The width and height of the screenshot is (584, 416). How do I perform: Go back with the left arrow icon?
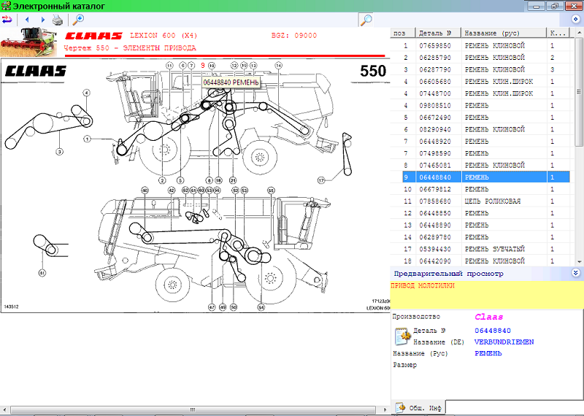point(27,20)
